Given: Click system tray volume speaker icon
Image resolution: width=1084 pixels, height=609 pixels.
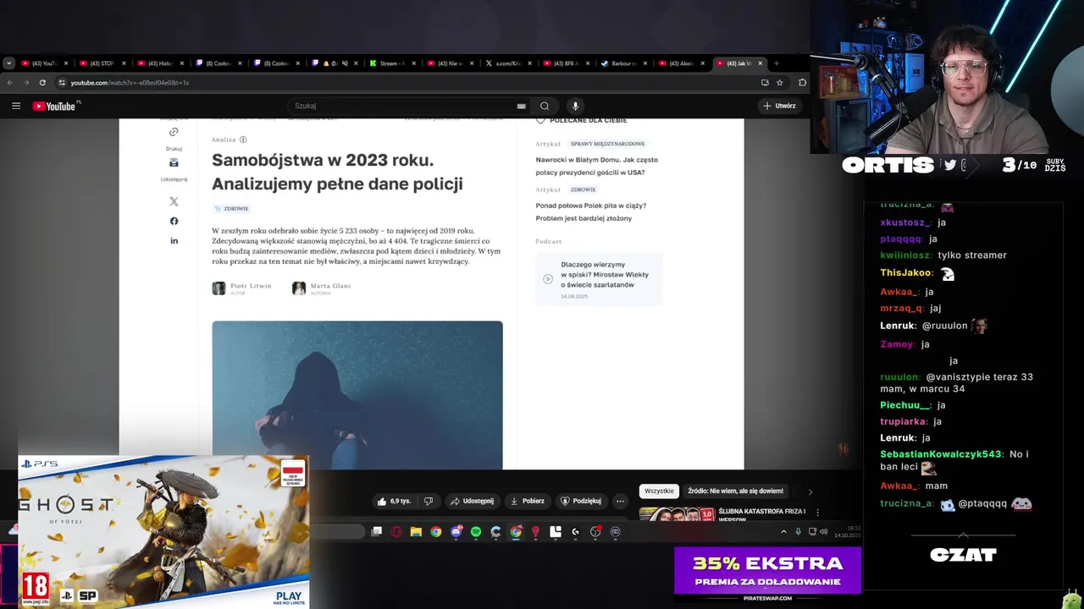Looking at the screenshot, I should pyautogui.click(x=824, y=531).
